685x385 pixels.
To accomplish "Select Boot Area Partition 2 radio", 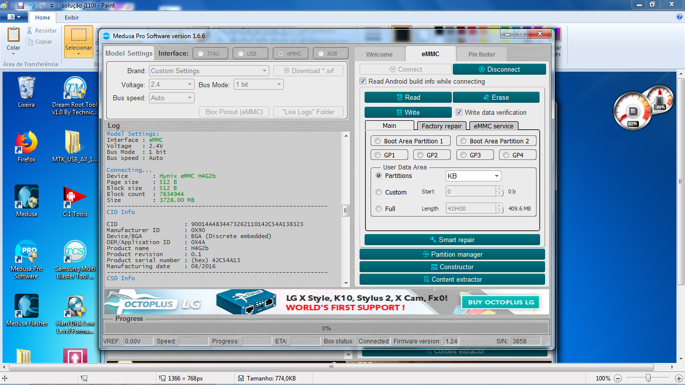I will (463, 141).
